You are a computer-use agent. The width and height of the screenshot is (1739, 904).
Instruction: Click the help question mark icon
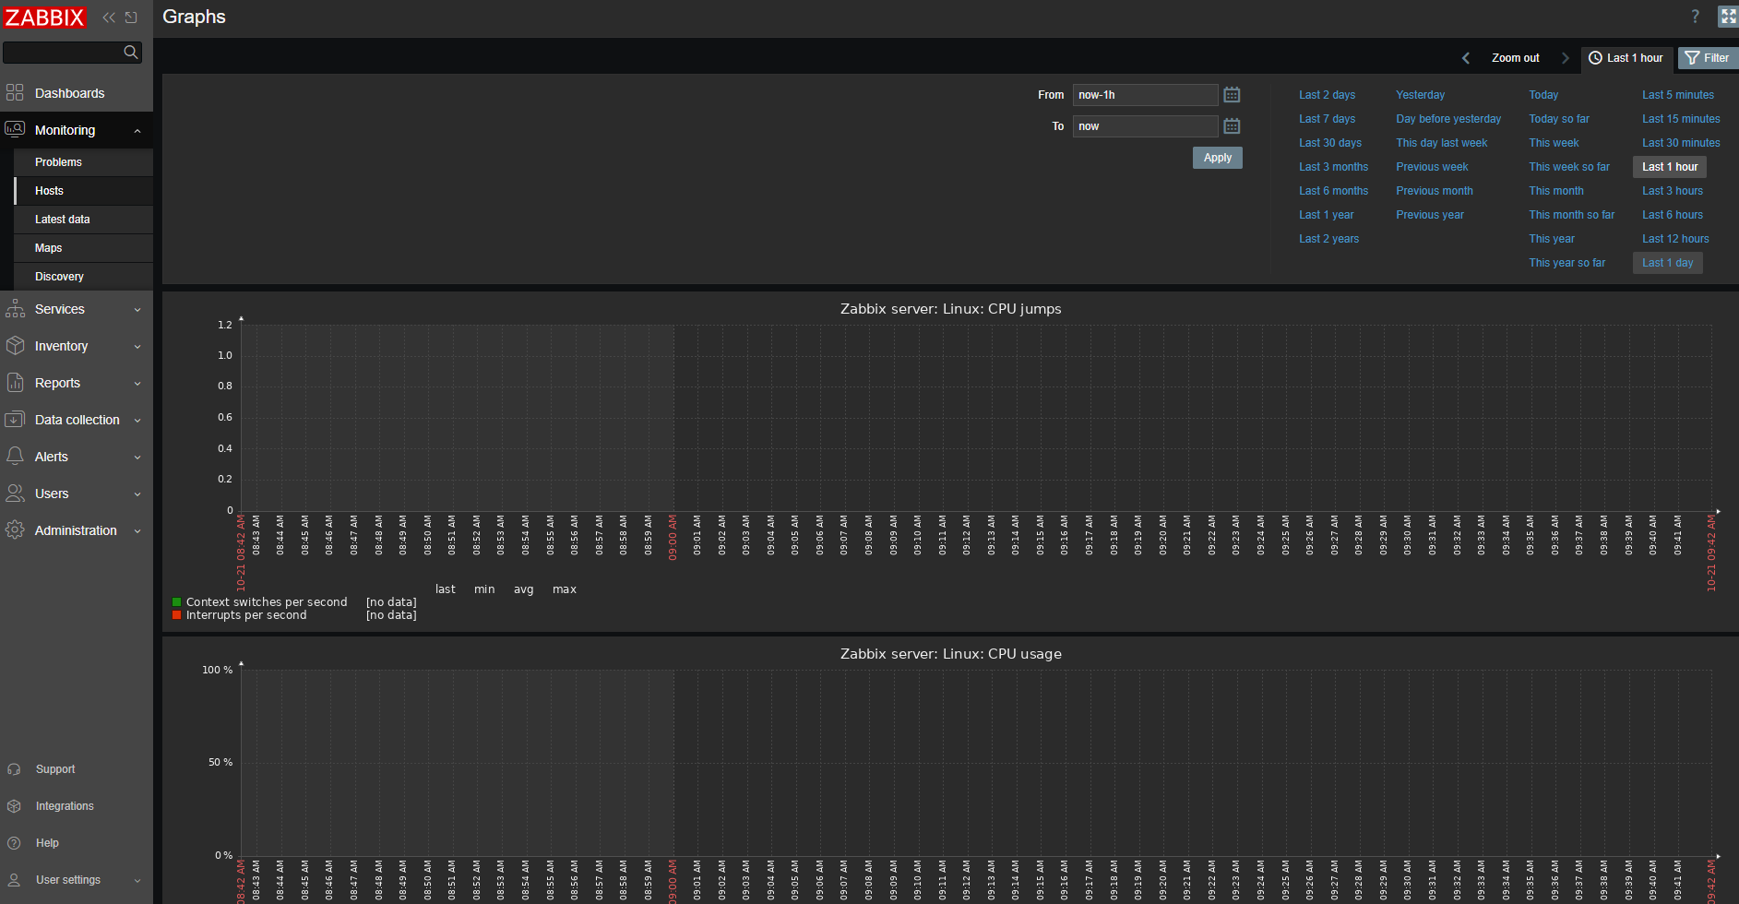pos(1695,17)
